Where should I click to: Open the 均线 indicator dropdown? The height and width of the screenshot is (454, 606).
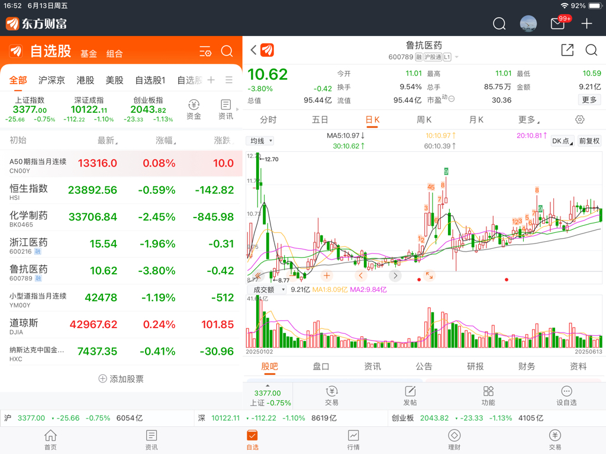point(260,141)
